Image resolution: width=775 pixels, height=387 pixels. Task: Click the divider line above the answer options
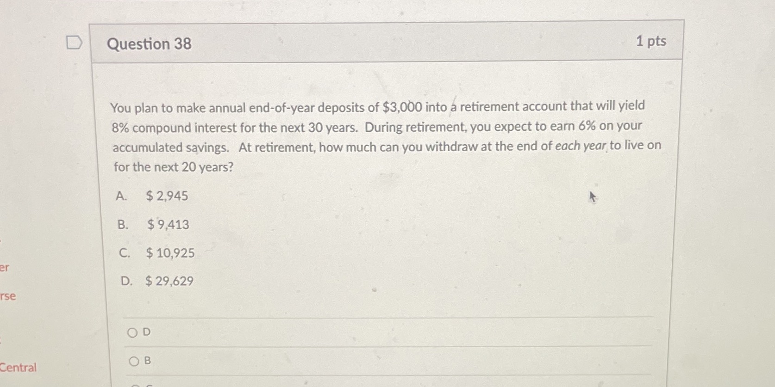(x=389, y=317)
